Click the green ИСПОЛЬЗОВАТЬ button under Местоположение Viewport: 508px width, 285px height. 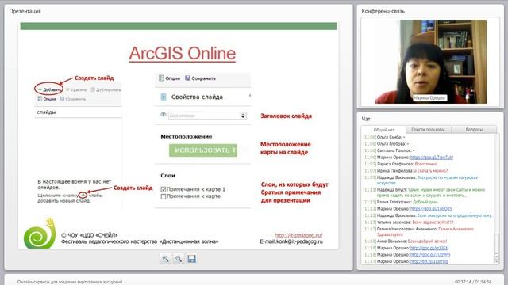coord(203,150)
